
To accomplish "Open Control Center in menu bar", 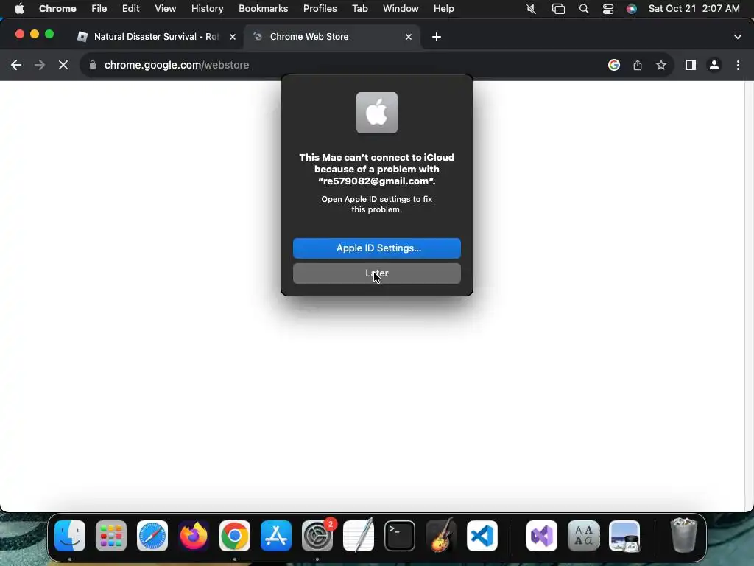I will (608, 9).
